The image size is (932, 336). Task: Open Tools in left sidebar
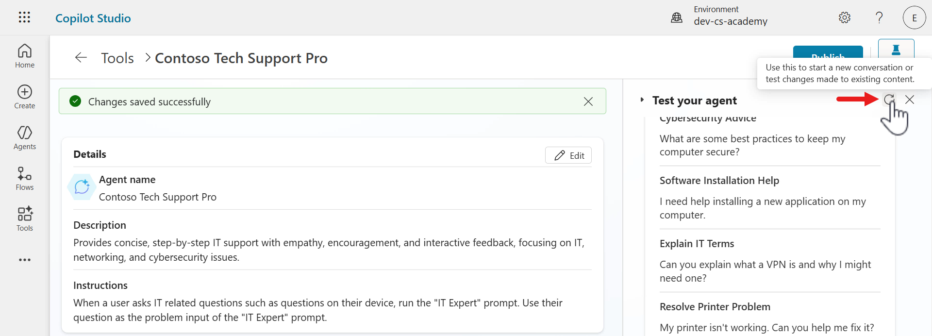(25, 219)
